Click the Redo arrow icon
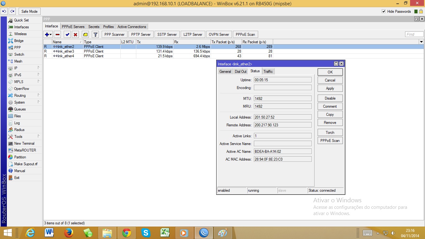Screen dimensions: 425x239 click(x=12, y=12)
